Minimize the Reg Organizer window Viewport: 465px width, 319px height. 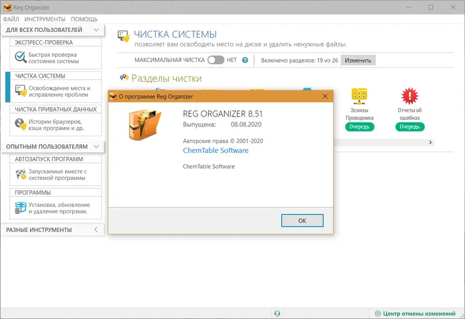click(x=409, y=7)
